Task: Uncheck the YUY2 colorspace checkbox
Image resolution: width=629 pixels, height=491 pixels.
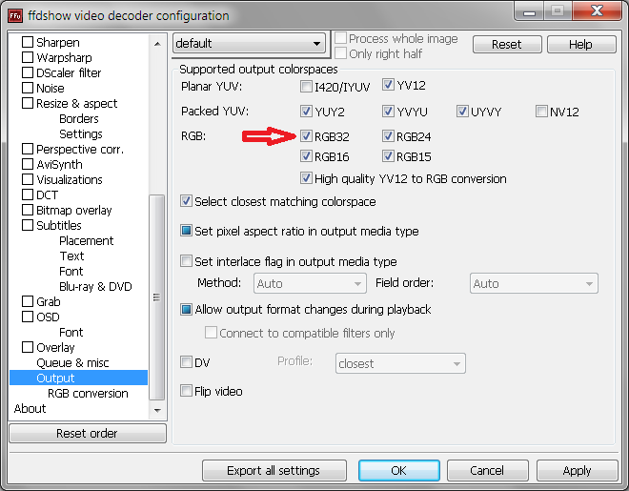Action: point(306,112)
